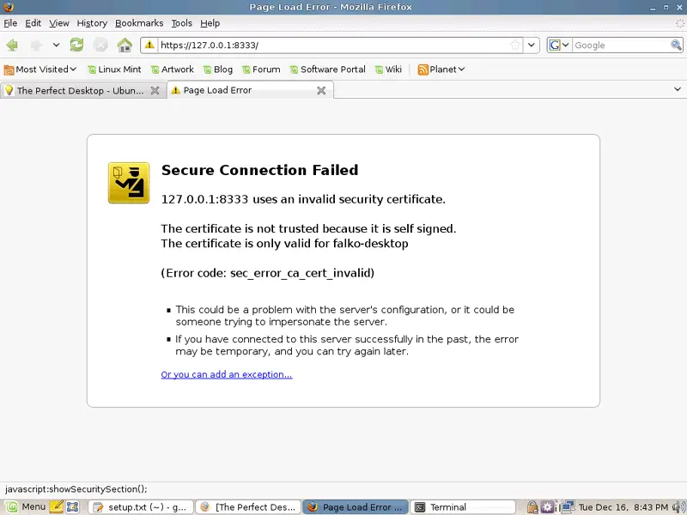Close the Page Load Error tab

[x=321, y=90]
